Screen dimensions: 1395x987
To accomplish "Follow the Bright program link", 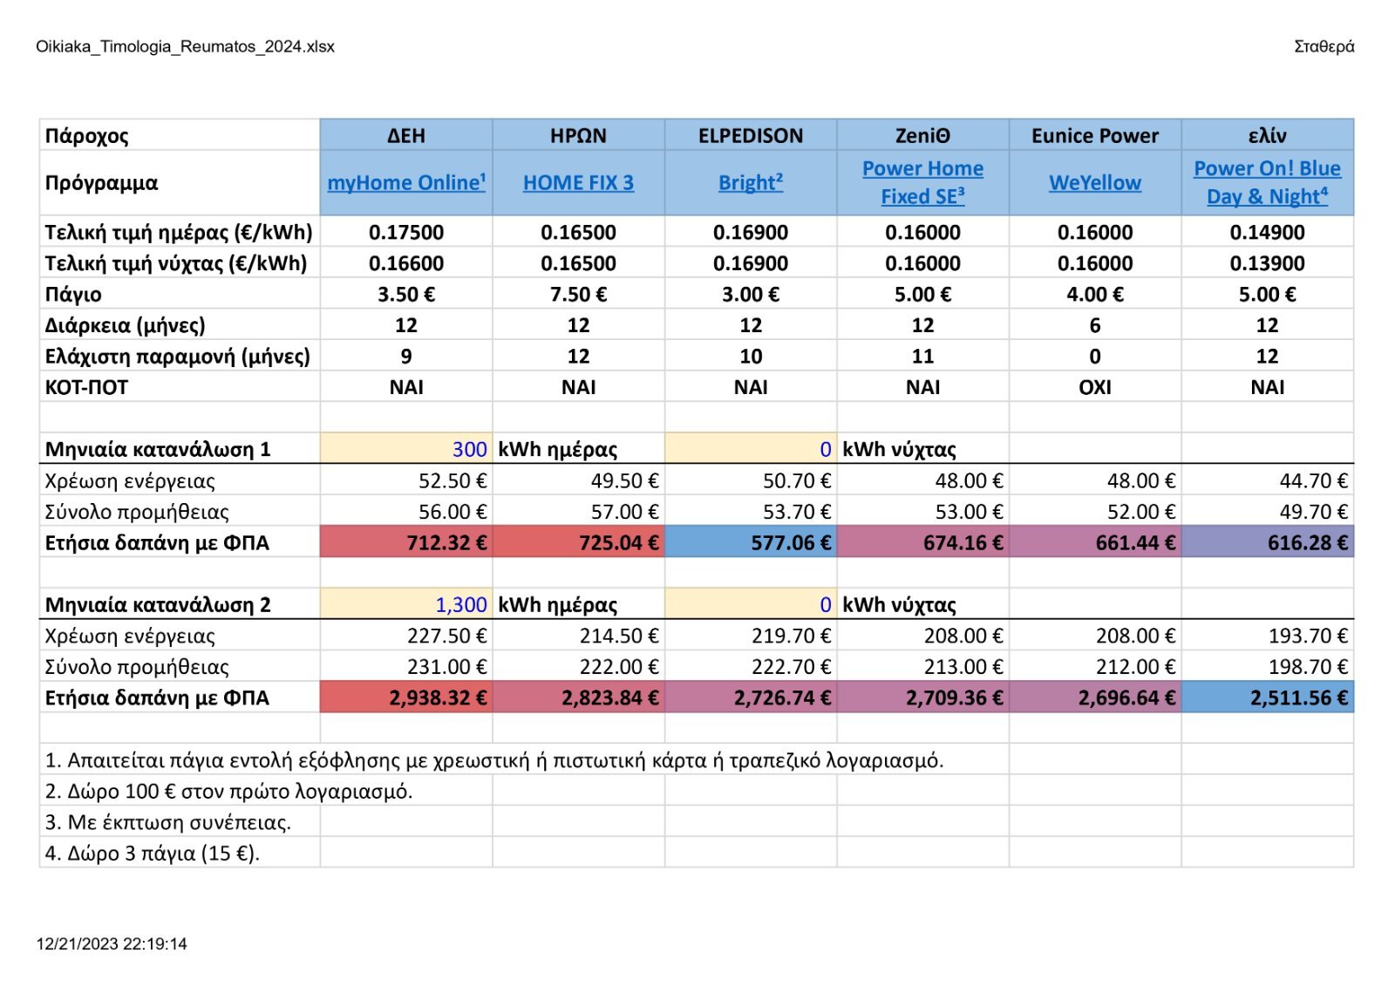I will click(751, 182).
